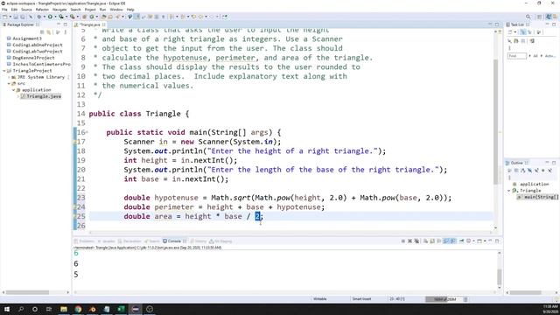560x315 pixels.
Task: Switch to the Declaration tab
Action: 129,241
